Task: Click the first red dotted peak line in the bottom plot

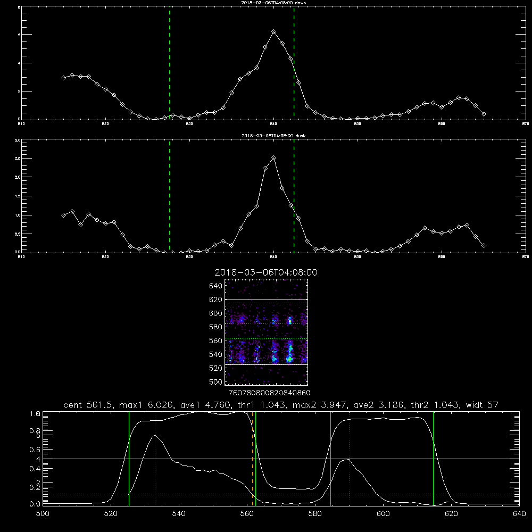Action: (155, 459)
